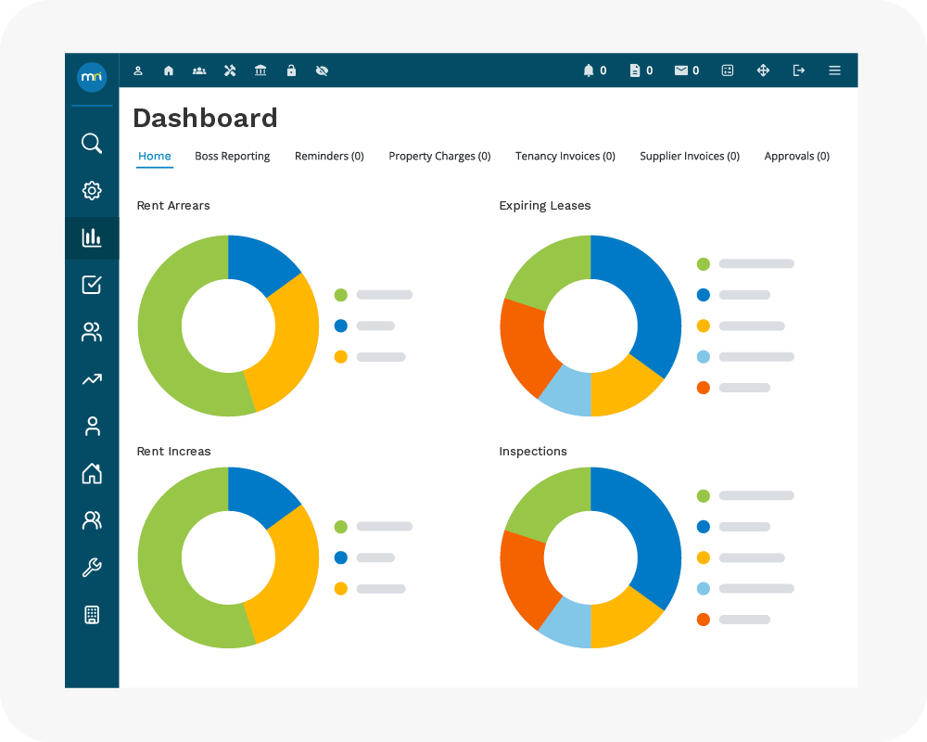The image size is (927, 742).
Task: Click the bank building icon in top bar
Action: 260,70
